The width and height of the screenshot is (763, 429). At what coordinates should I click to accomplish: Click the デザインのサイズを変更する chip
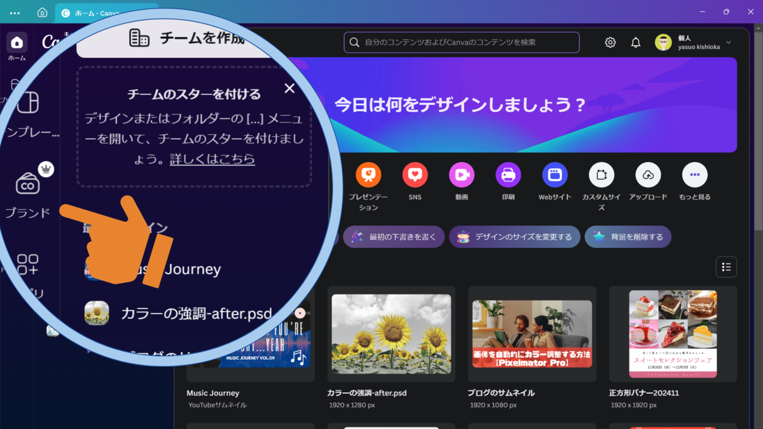click(514, 237)
